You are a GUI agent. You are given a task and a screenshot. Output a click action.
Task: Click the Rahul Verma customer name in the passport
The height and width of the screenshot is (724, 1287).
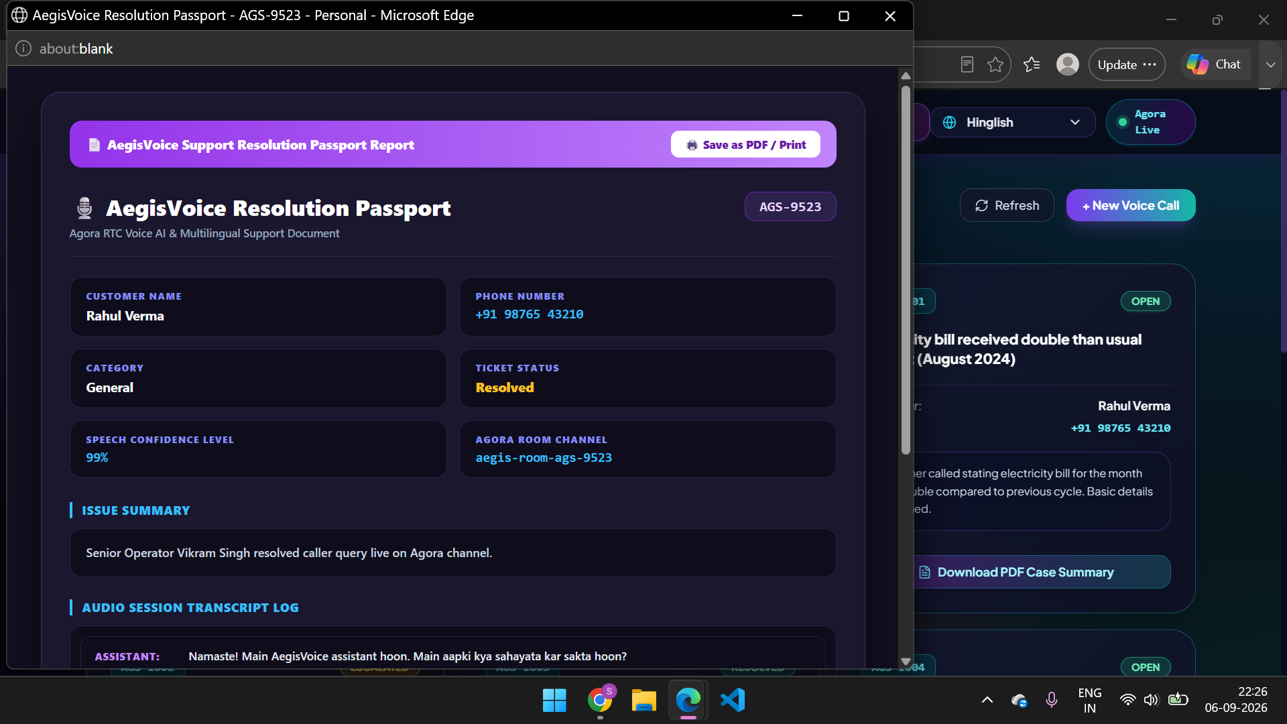(x=125, y=316)
